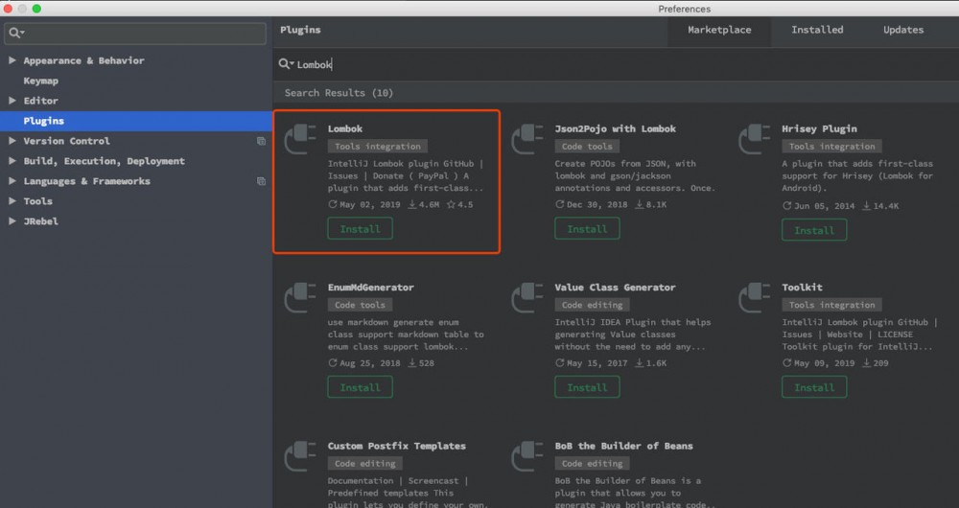Screen dimensions: 959x508
Task: Click the Hrisey Plugin icon
Action: coord(754,139)
